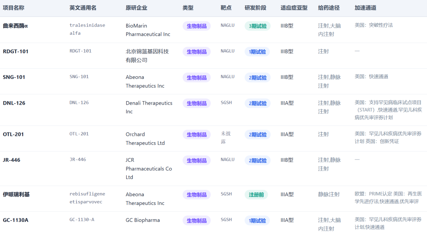Click IIIA型 subtype in OTL-201 row

[x=287, y=134]
